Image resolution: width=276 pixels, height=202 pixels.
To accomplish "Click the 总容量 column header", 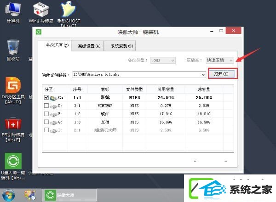I will (204, 90).
